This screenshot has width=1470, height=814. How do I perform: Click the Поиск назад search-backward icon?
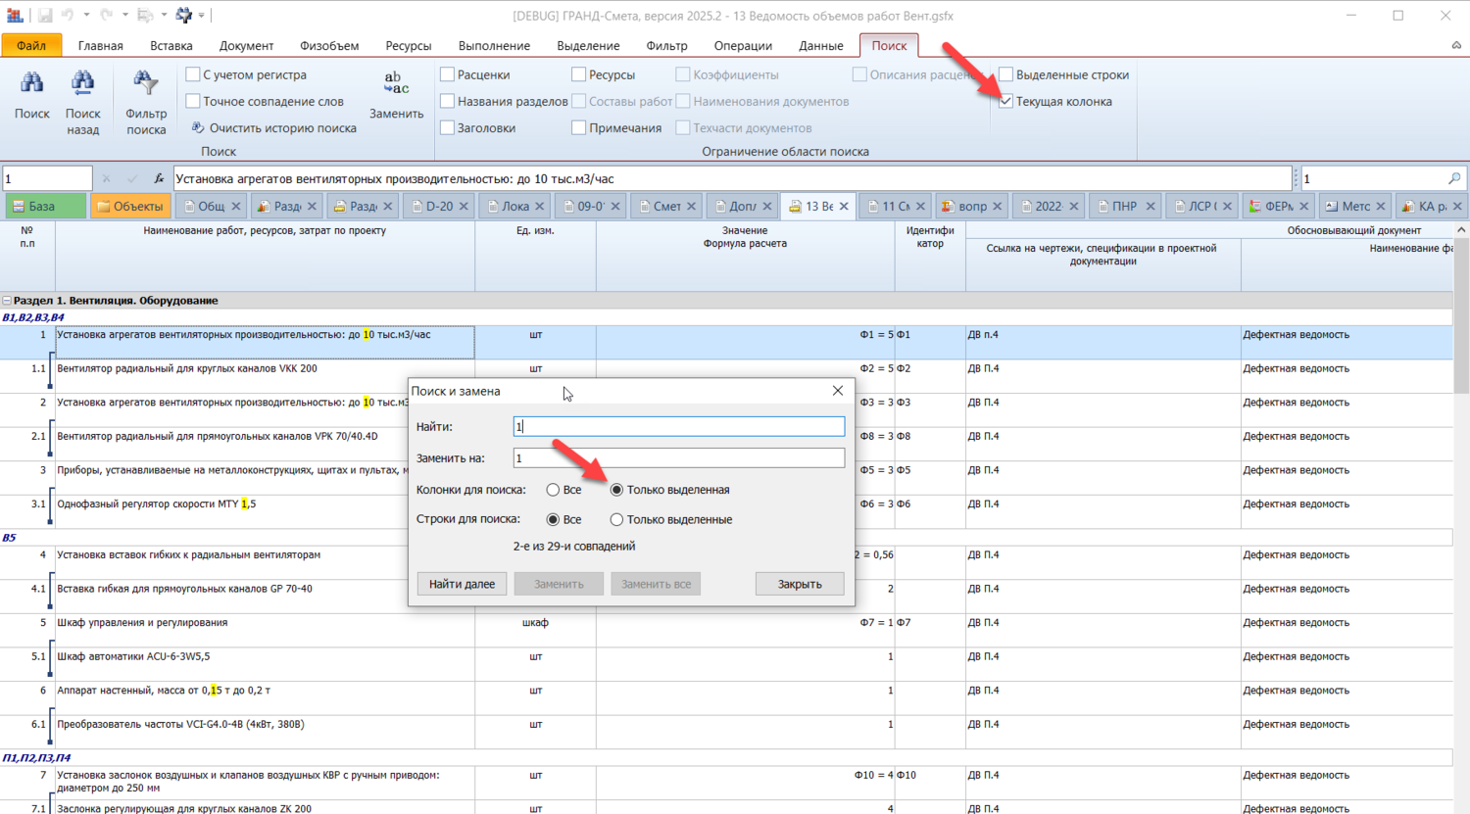click(x=82, y=84)
